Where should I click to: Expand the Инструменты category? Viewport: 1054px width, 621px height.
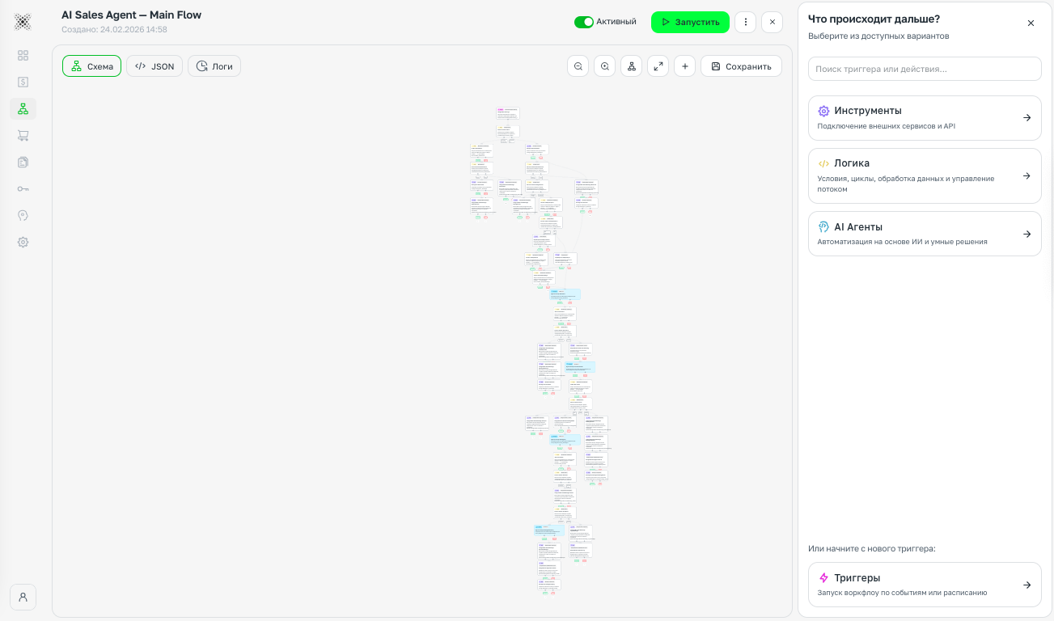tap(924, 118)
